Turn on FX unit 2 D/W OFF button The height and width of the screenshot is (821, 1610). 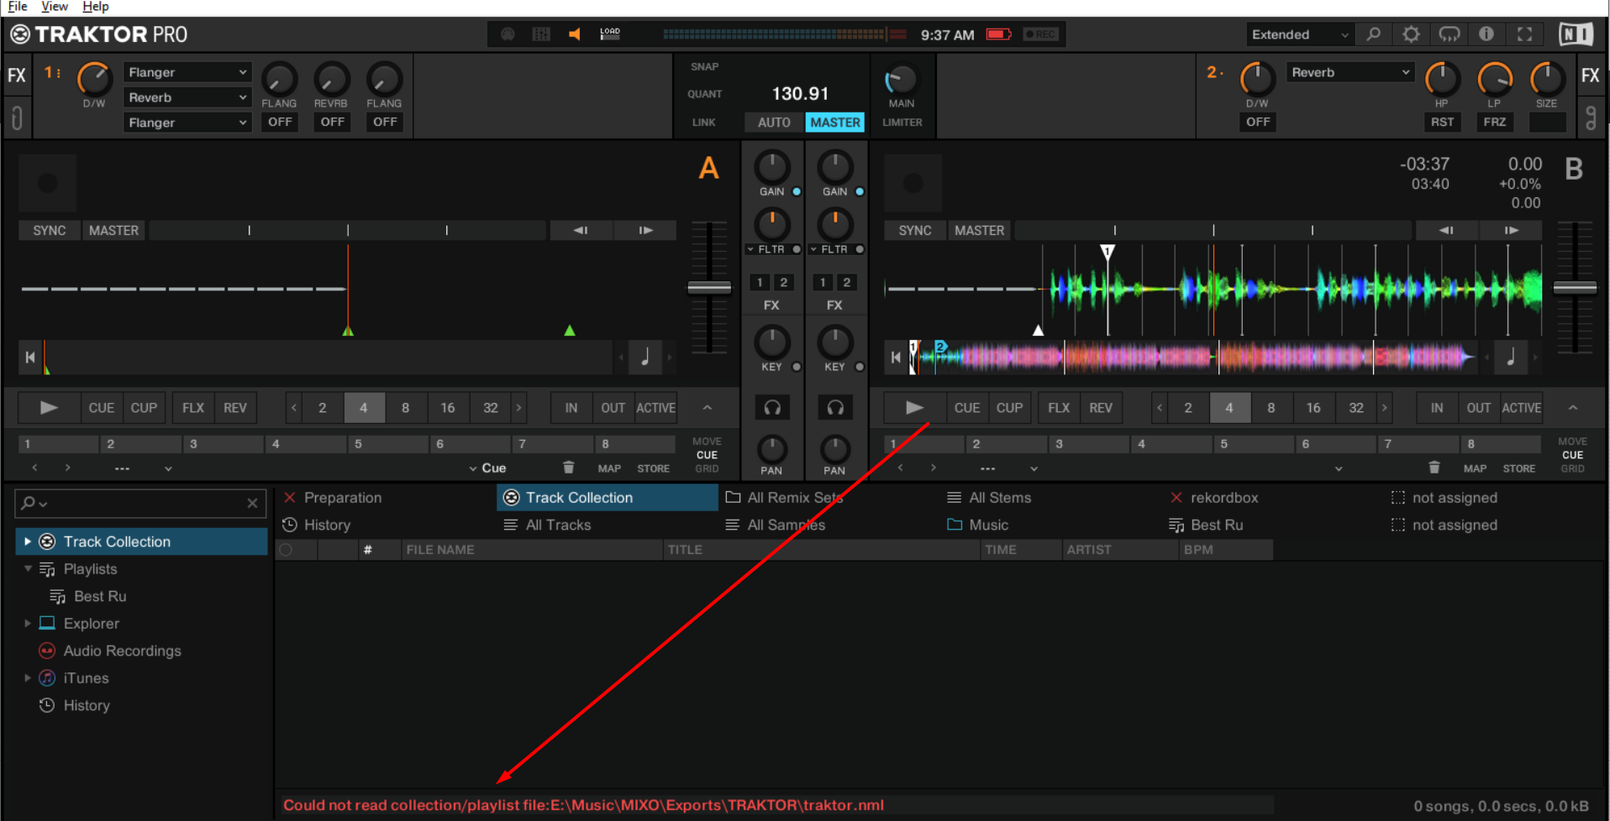(x=1257, y=123)
